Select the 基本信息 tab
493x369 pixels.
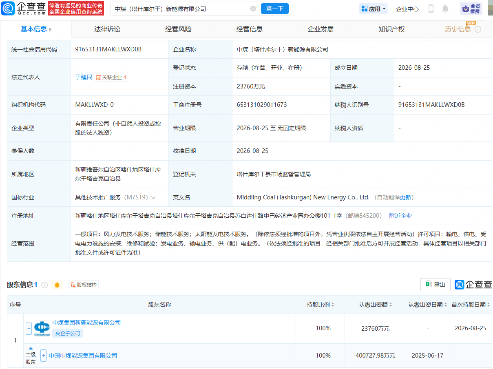36,29
